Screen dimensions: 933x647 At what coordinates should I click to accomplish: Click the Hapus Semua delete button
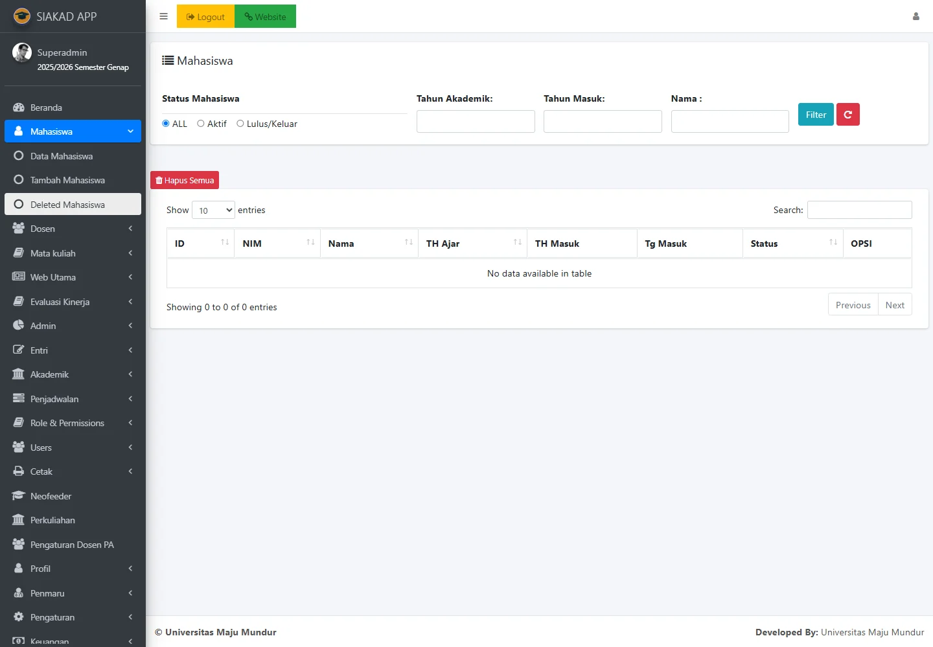click(x=185, y=180)
